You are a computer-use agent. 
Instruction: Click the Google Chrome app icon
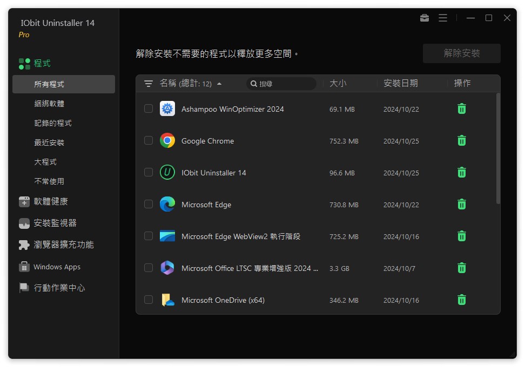(167, 140)
